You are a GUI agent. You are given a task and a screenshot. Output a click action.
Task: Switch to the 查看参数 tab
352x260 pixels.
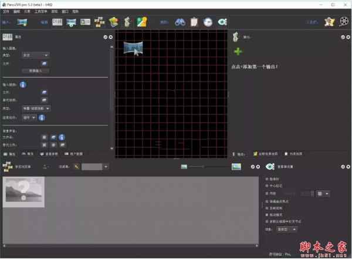[x=49, y=154]
